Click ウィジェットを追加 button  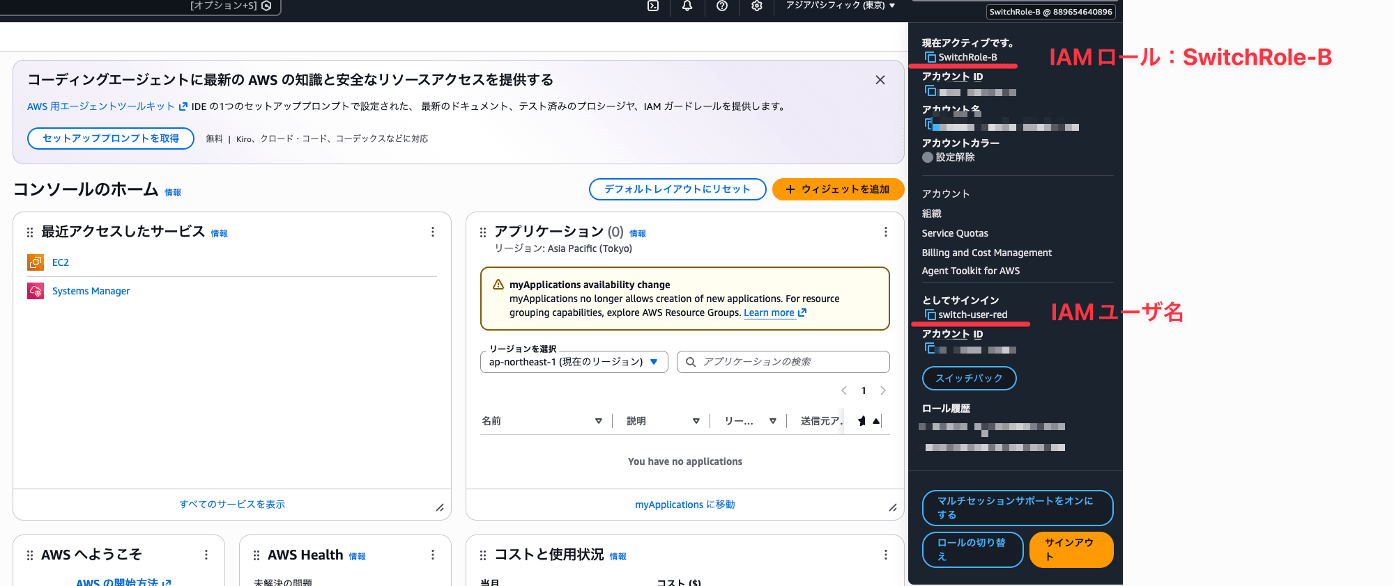click(x=838, y=189)
